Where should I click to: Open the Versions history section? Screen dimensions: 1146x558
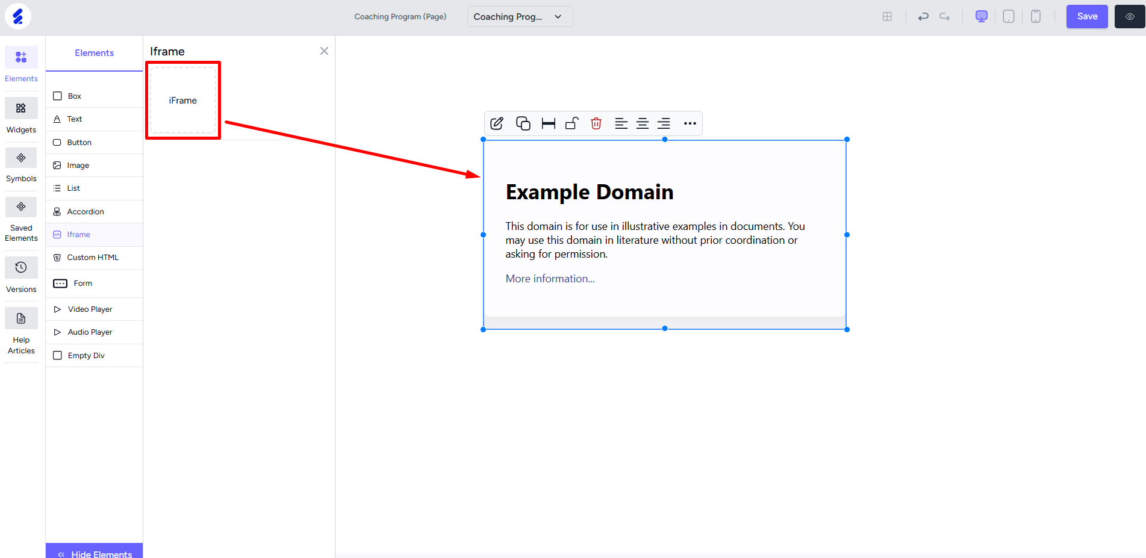tap(21, 276)
